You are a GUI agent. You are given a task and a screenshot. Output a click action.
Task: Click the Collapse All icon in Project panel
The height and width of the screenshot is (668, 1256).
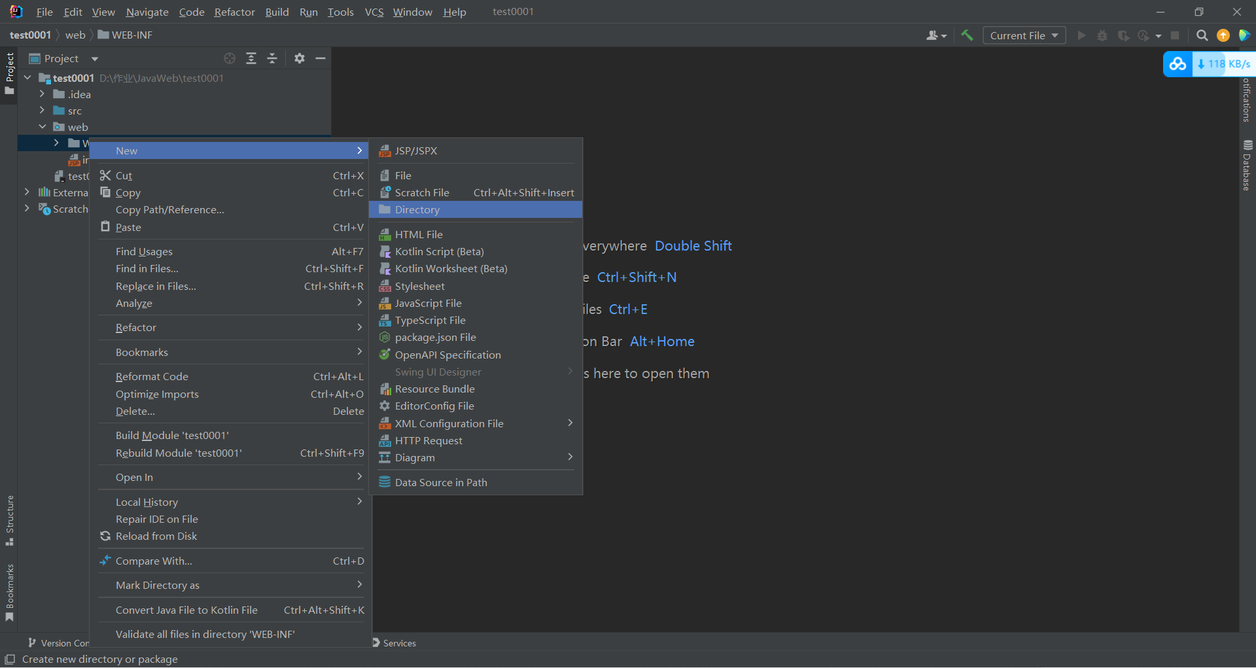pyautogui.click(x=272, y=58)
